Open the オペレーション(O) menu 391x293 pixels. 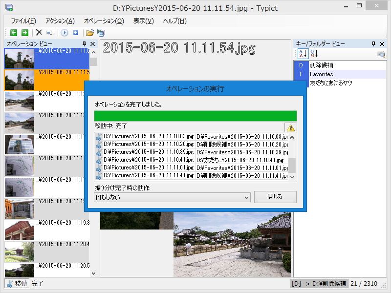click(x=104, y=21)
